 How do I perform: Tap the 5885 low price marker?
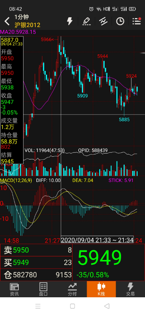coord(124,120)
